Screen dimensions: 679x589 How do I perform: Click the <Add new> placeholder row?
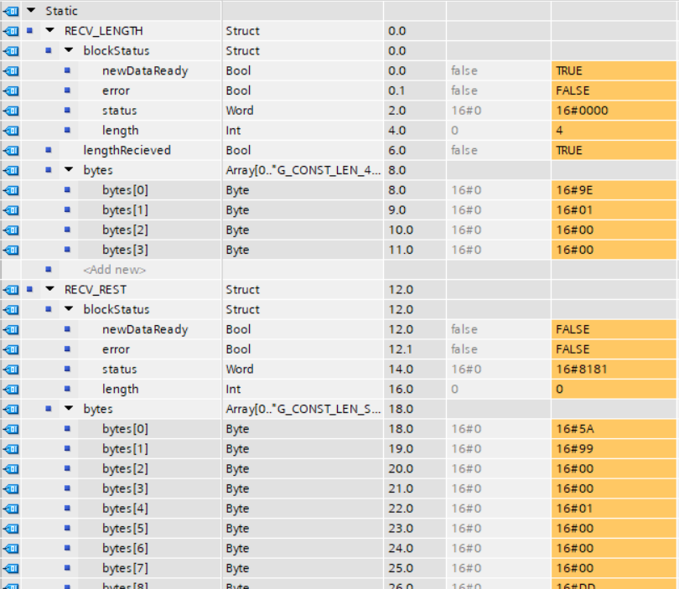pyautogui.click(x=114, y=270)
